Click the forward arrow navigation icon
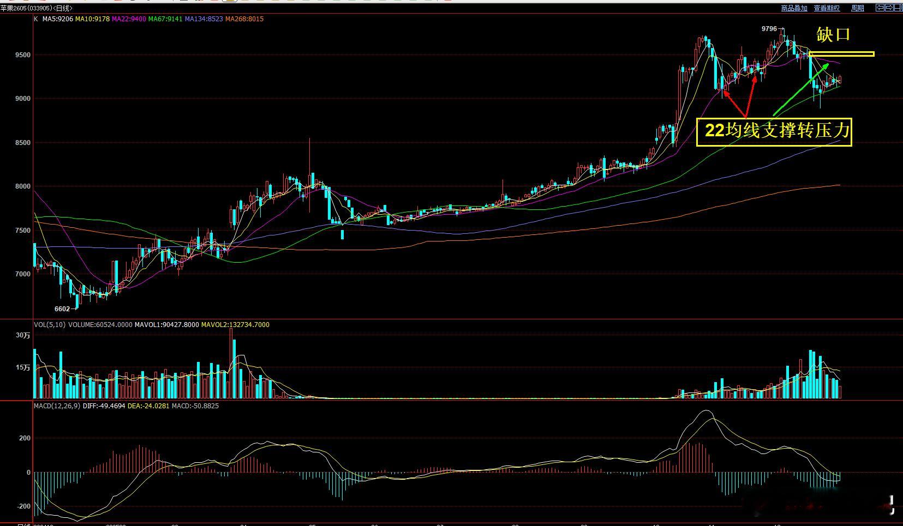 tap(889, 8)
